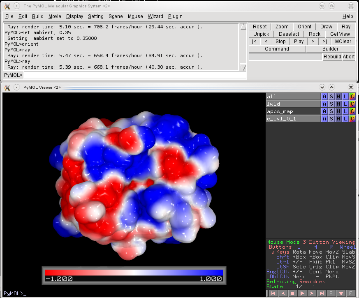
Task: Open Hide menu for 1wld object
Action: [x=338, y=104]
